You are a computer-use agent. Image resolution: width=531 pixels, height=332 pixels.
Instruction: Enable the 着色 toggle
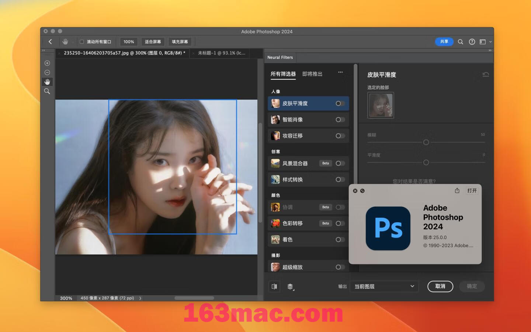pyautogui.click(x=340, y=240)
